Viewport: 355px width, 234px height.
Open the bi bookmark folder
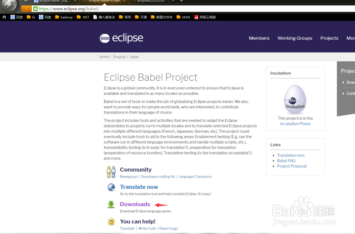[31, 17]
